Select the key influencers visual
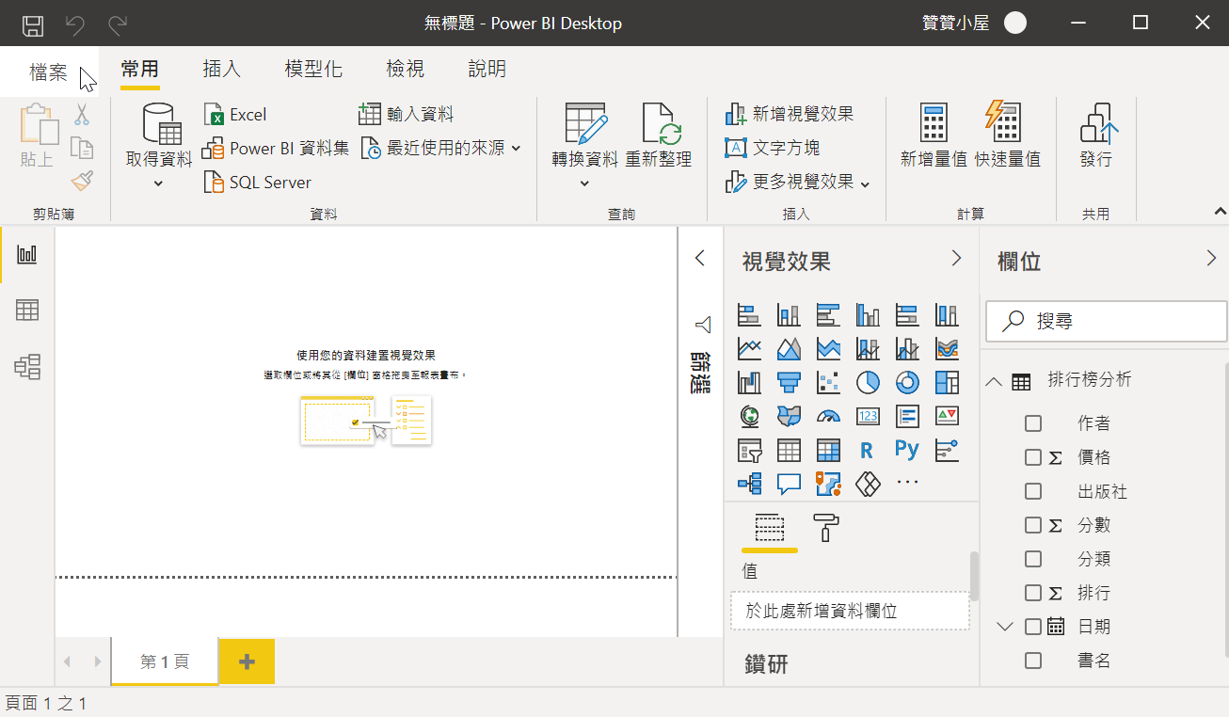Screen dimensions: 1229x717 [x=947, y=450]
